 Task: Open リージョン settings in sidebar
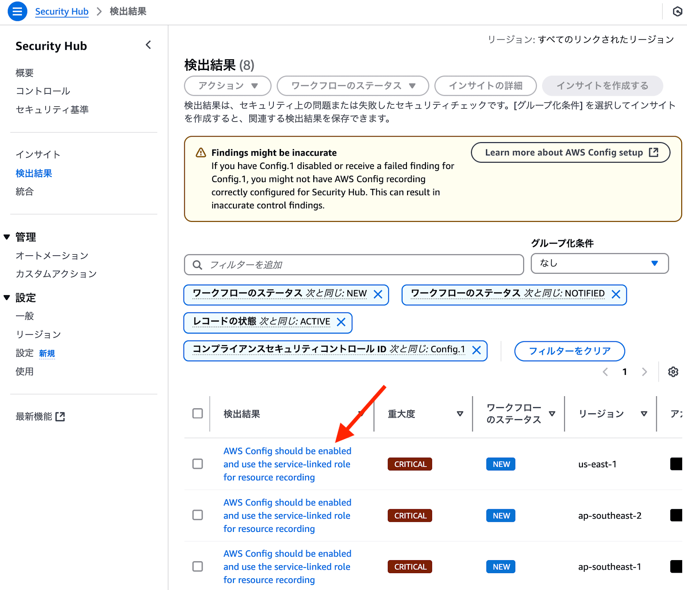pos(38,334)
